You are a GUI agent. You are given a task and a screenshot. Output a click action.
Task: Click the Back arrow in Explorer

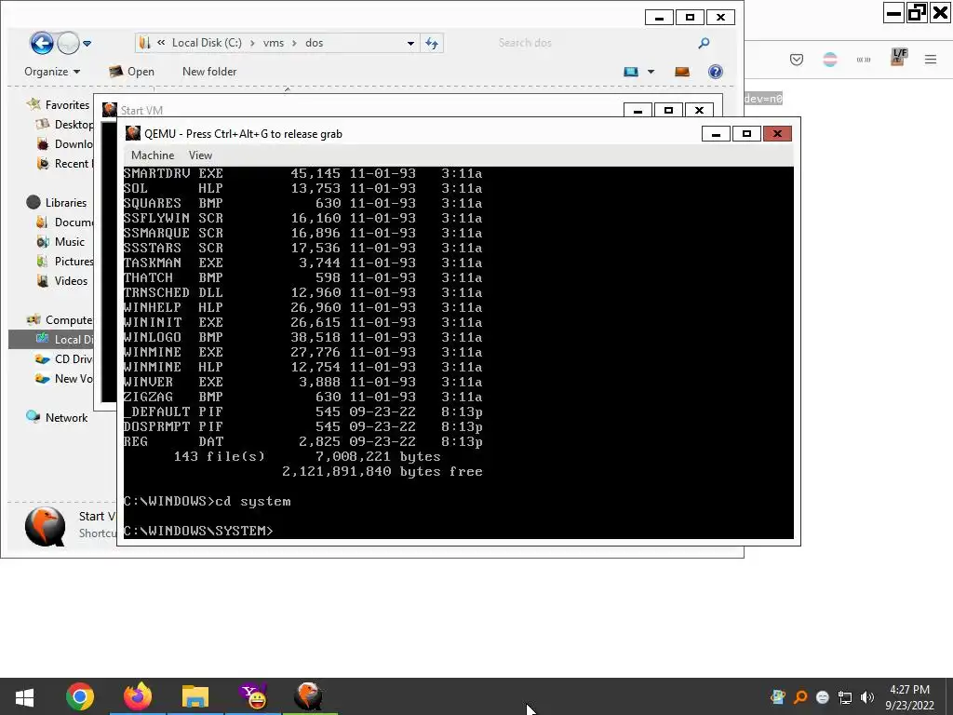click(42, 43)
